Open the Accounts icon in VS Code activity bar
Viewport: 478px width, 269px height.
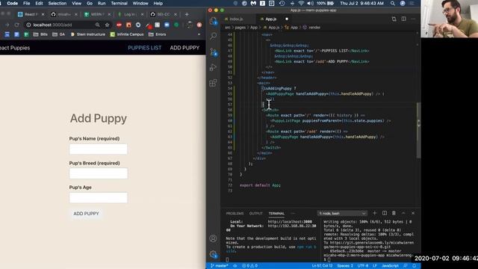coord(213,238)
